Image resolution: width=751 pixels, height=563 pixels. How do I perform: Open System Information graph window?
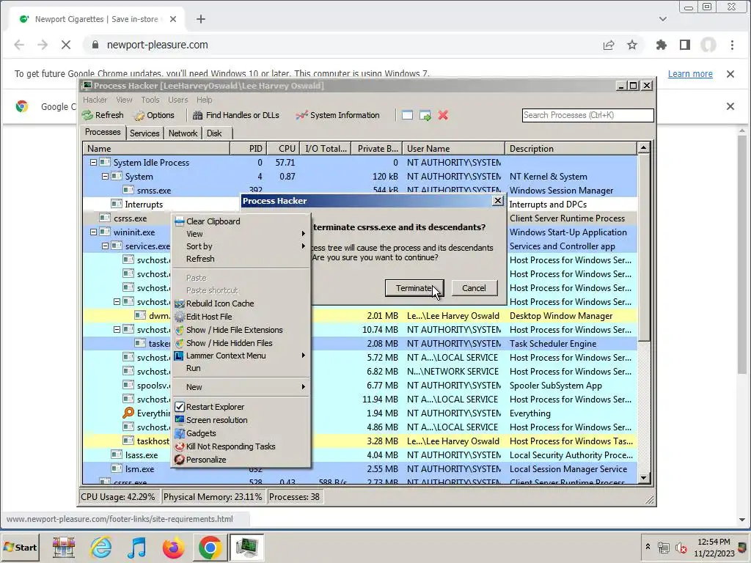tap(337, 115)
